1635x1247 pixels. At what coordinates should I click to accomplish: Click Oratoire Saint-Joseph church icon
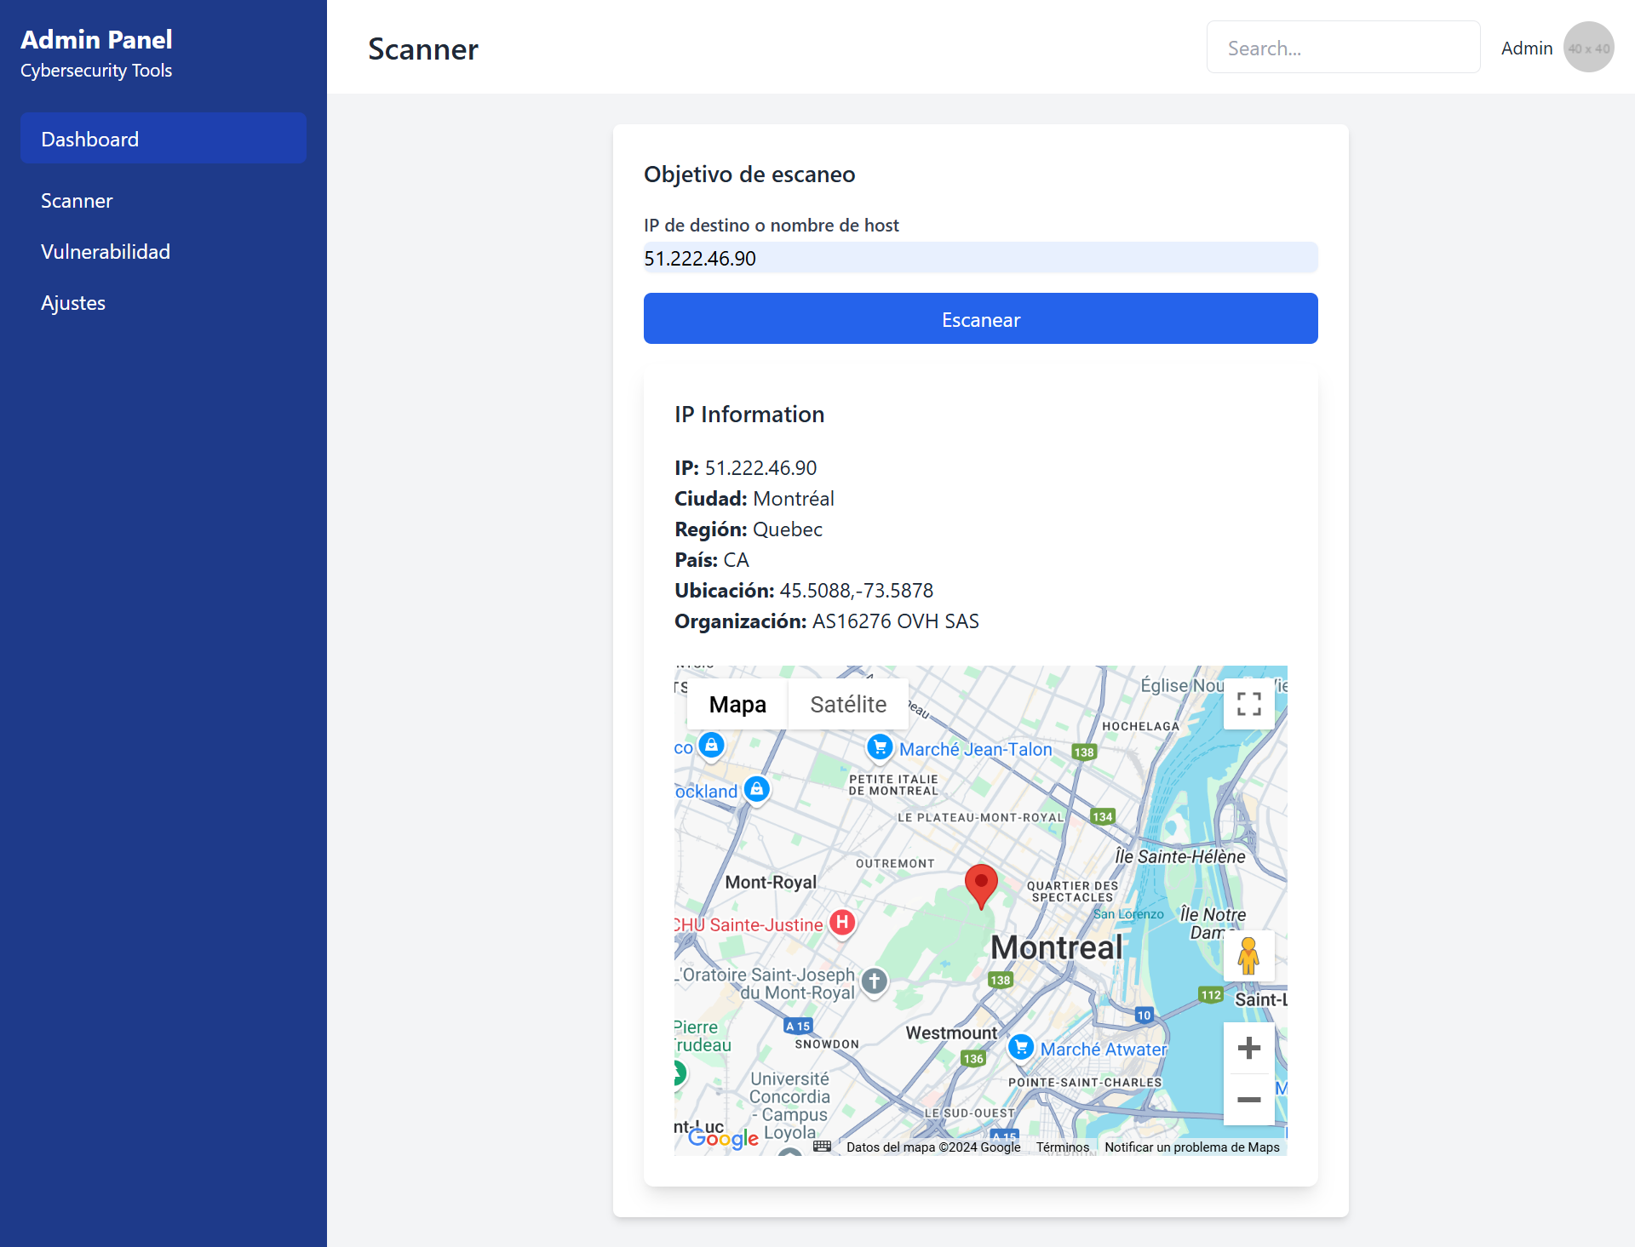[875, 981]
